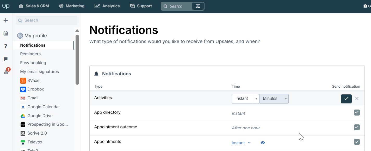The height and width of the screenshot is (151, 371).
Task: Open the chat bubble icon in the left rail
Action: pyautogui.click(x=6, y=59)
